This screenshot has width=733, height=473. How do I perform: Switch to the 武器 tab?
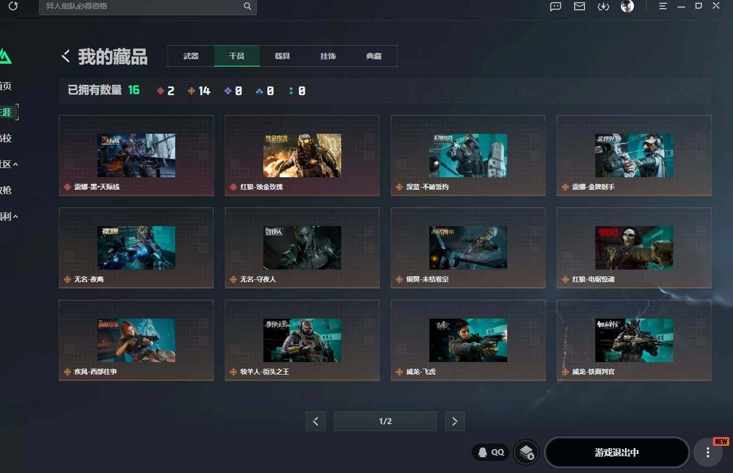point(191,56)
